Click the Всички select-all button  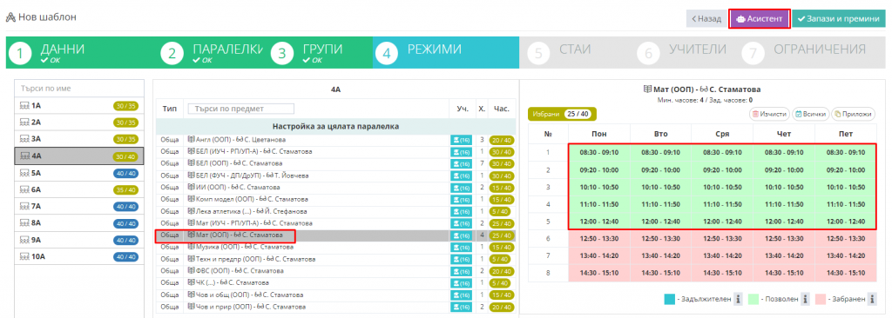(x=810, y=114)
